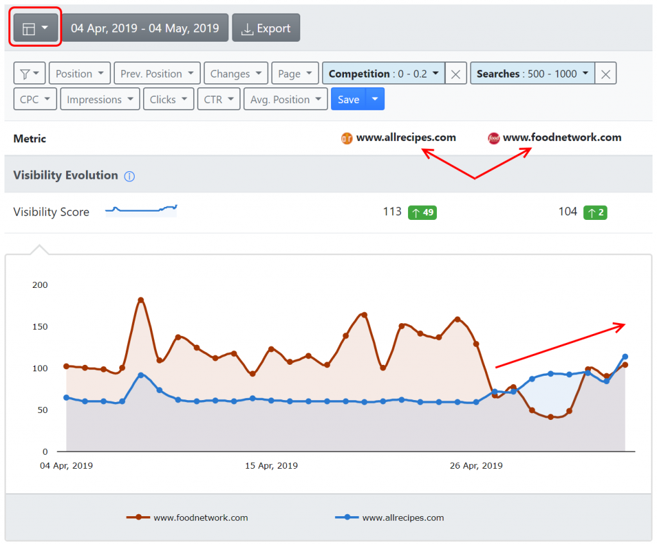
Task: Click the green up 49 change badge
Action: [x=422, y=212]
